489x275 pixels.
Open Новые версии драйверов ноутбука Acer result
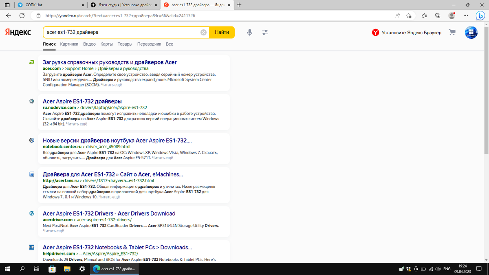pos(117,140)
